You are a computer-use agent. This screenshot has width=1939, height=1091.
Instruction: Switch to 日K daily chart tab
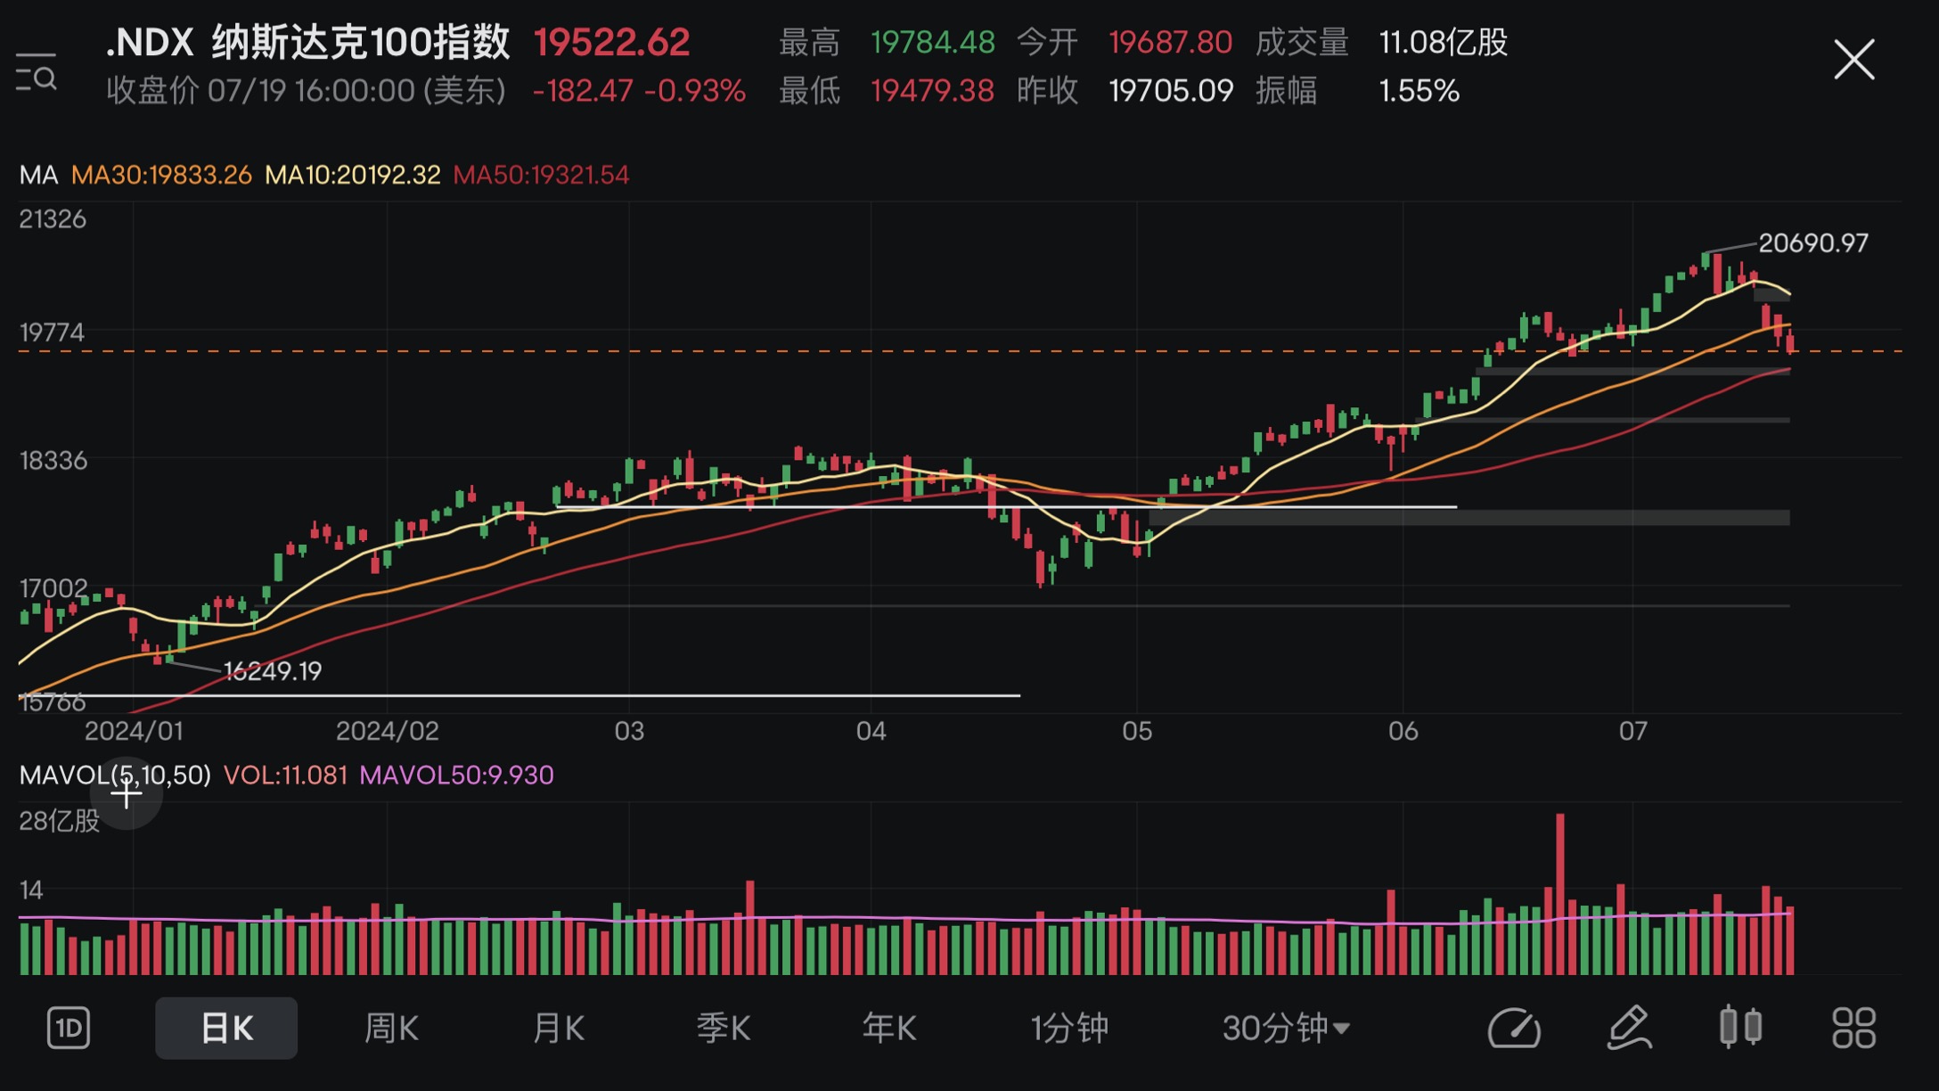(x=226, y=1028)
